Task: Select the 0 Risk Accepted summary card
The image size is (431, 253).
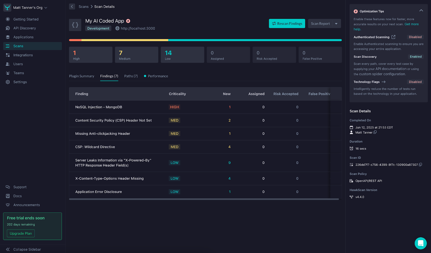Action: [x=274, y=55]
